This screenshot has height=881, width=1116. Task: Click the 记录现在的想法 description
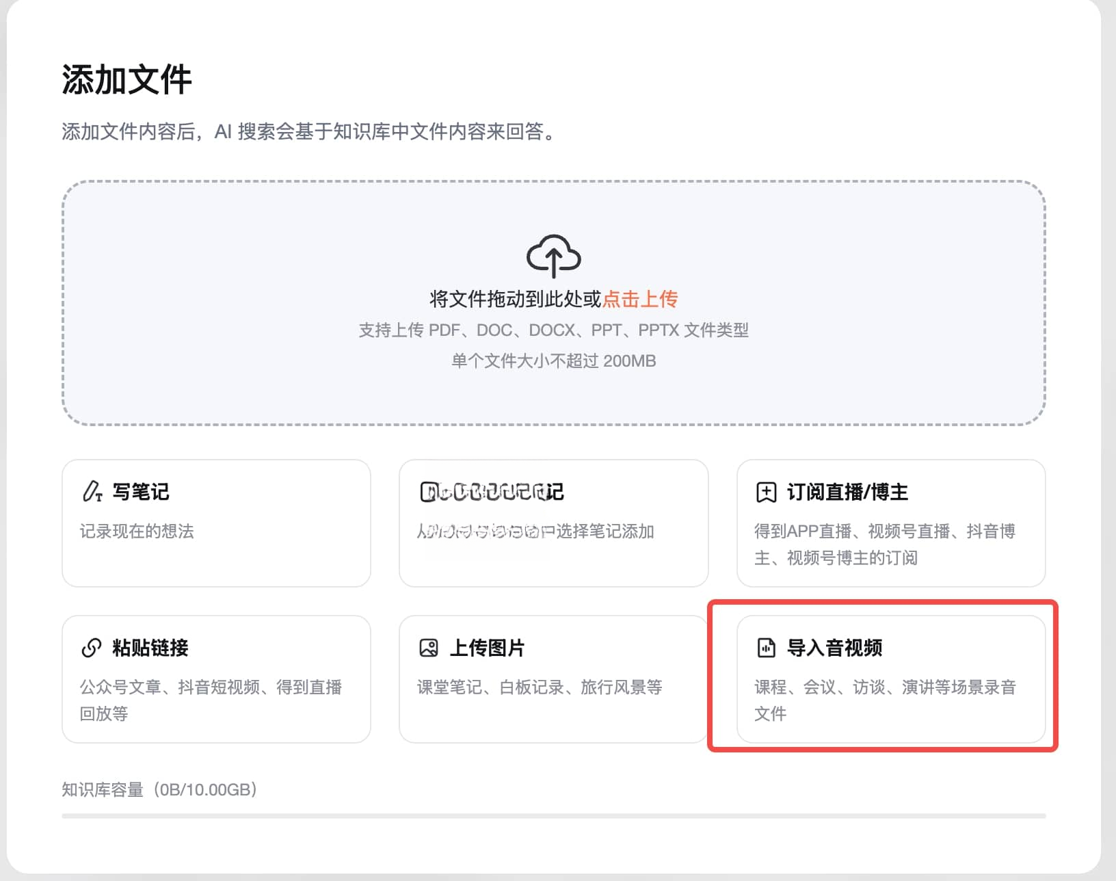click(137, 531)
